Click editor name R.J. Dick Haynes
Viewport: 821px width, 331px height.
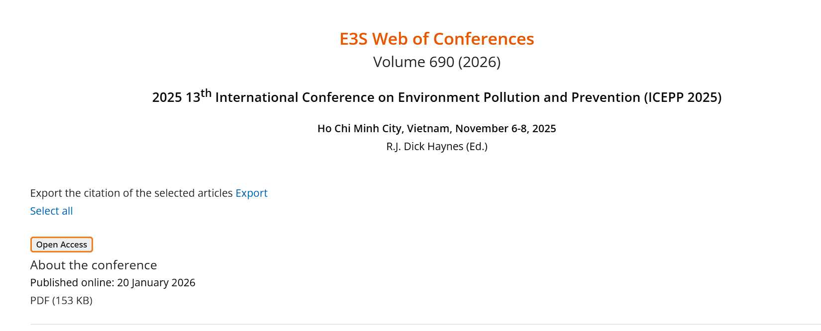(425, 147)
